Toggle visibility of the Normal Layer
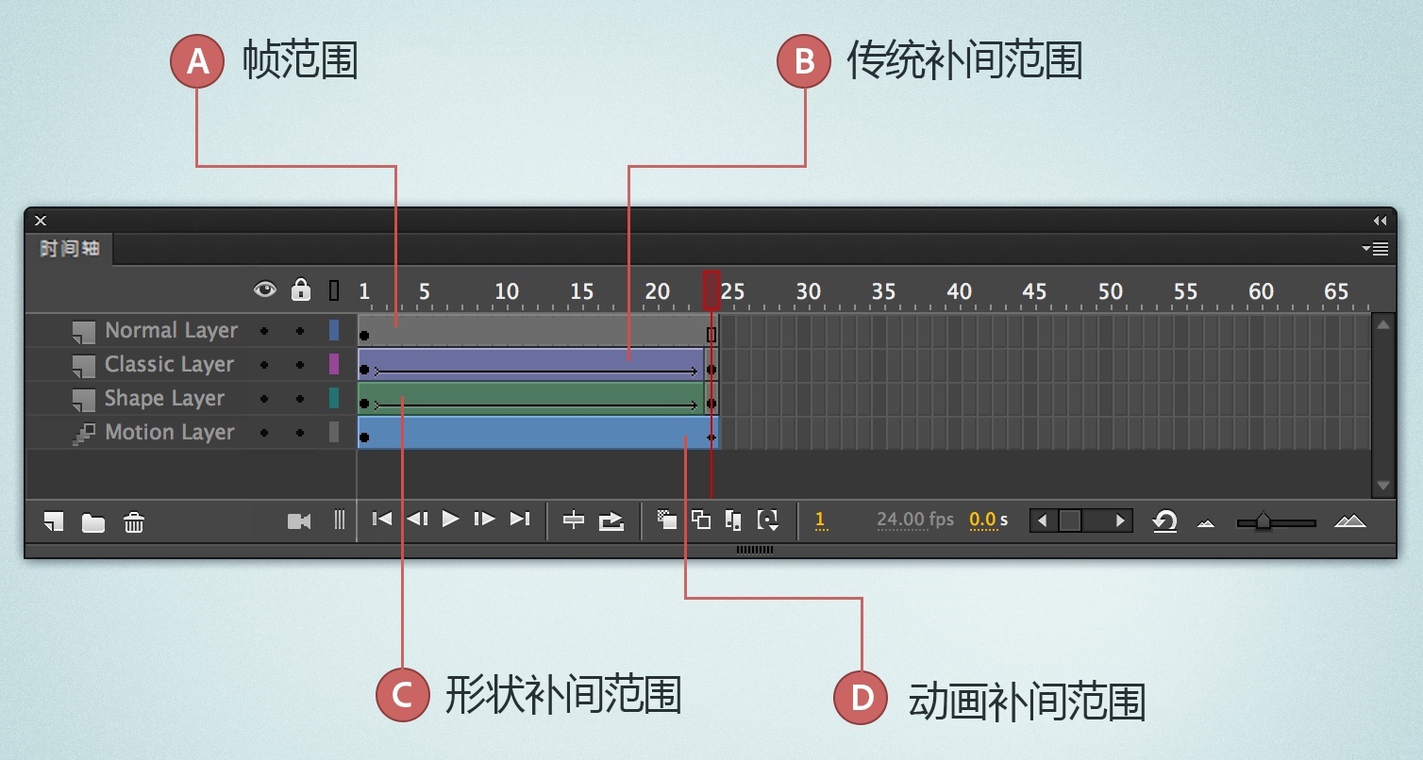This screenshot has width=1423, height=760. coord(265,330)
